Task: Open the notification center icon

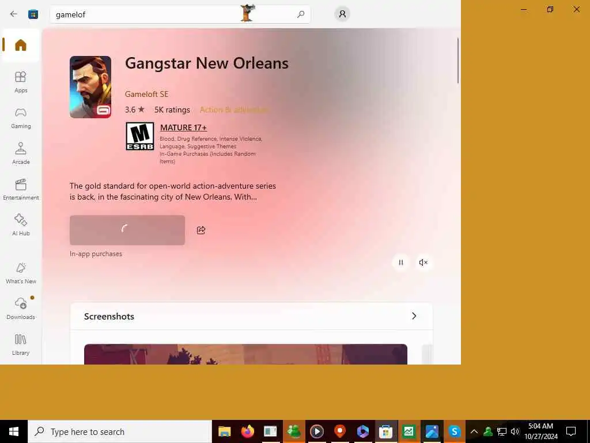Action: pos(571,431)
